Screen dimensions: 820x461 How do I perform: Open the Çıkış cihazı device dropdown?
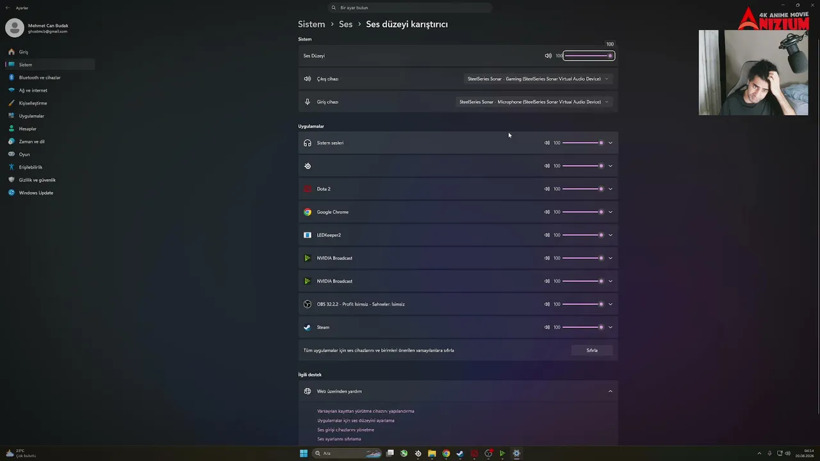(x=538, y=79)
